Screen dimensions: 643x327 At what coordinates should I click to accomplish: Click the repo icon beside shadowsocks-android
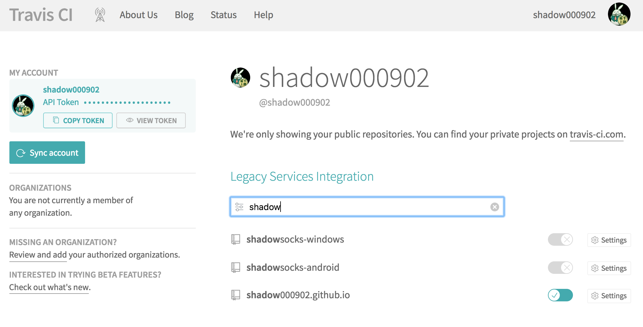235,268
